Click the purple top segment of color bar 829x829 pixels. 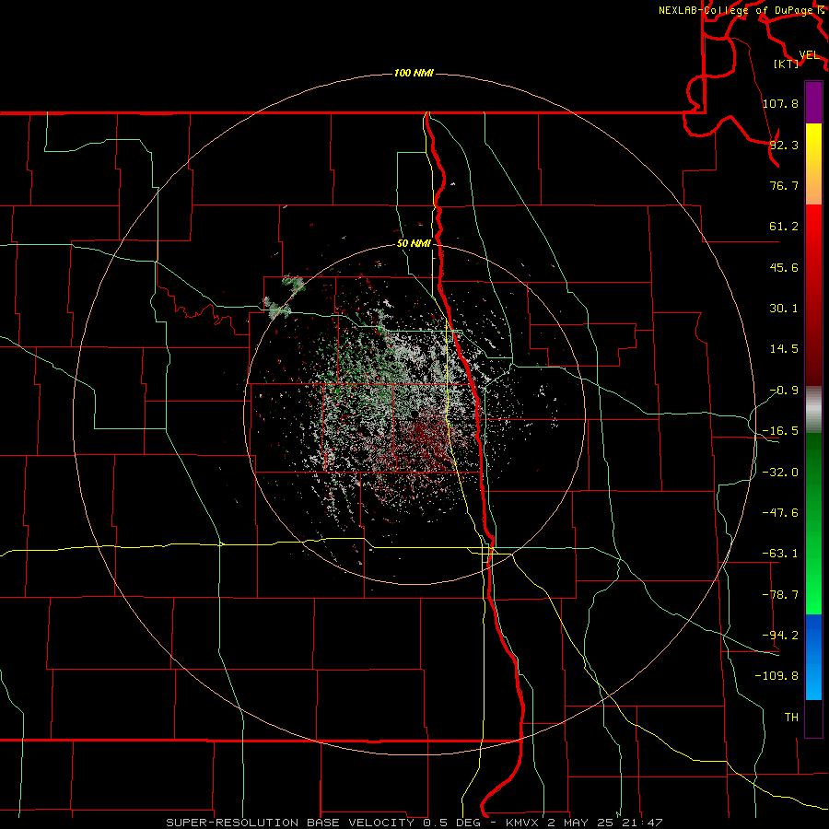pos(813,102)
